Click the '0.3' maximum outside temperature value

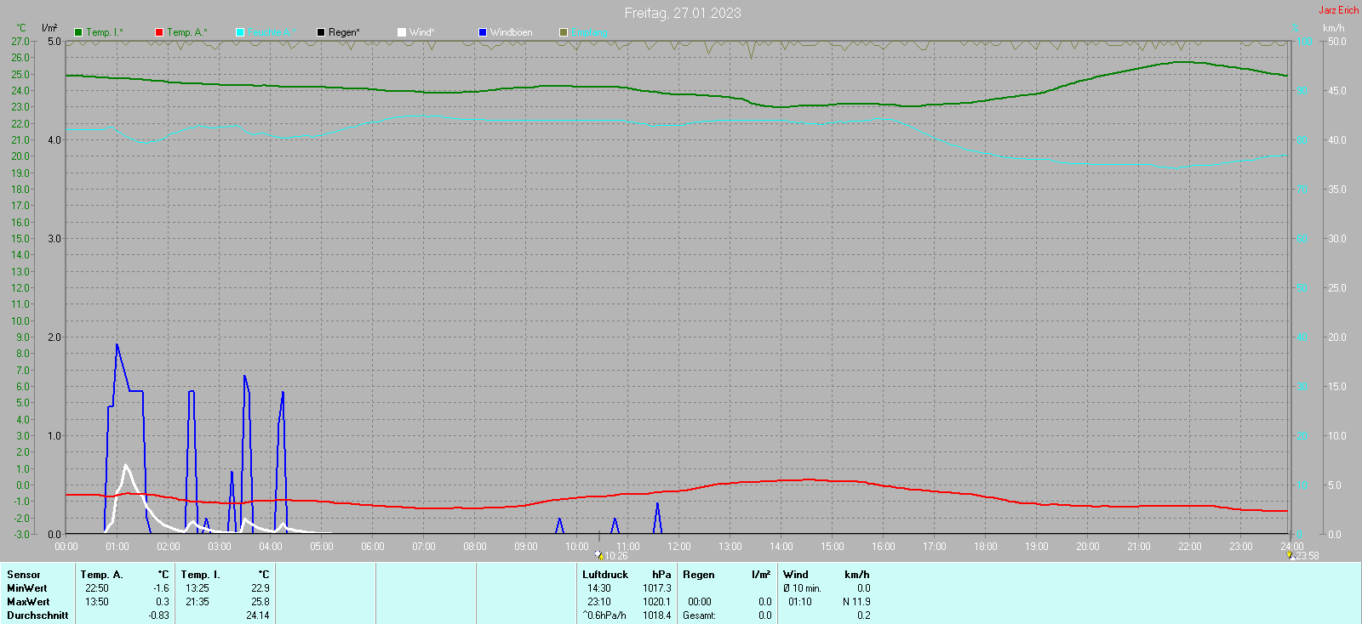tap(163, 602)
